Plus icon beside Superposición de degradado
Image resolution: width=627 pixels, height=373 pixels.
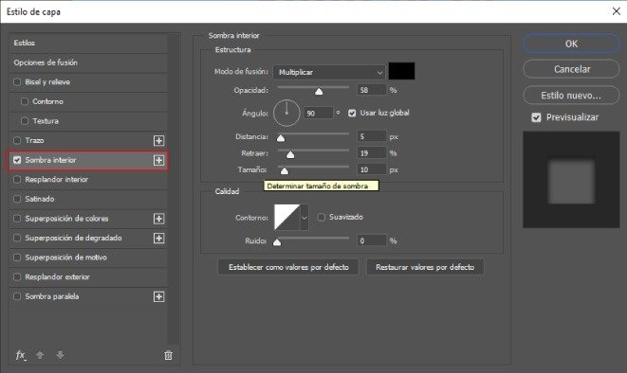158,239
